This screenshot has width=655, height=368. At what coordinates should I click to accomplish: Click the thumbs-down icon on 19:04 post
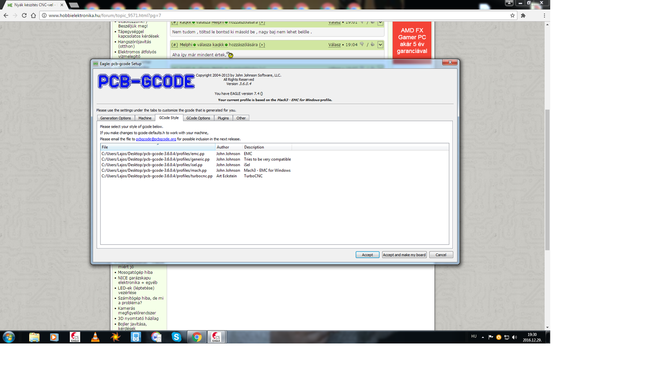362,44
